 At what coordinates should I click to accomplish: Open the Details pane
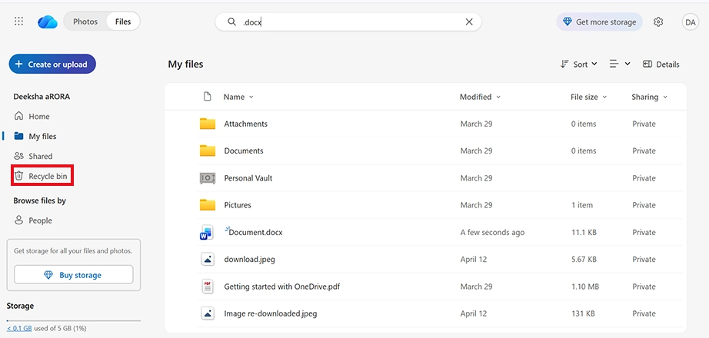click(x=661, y=65)
